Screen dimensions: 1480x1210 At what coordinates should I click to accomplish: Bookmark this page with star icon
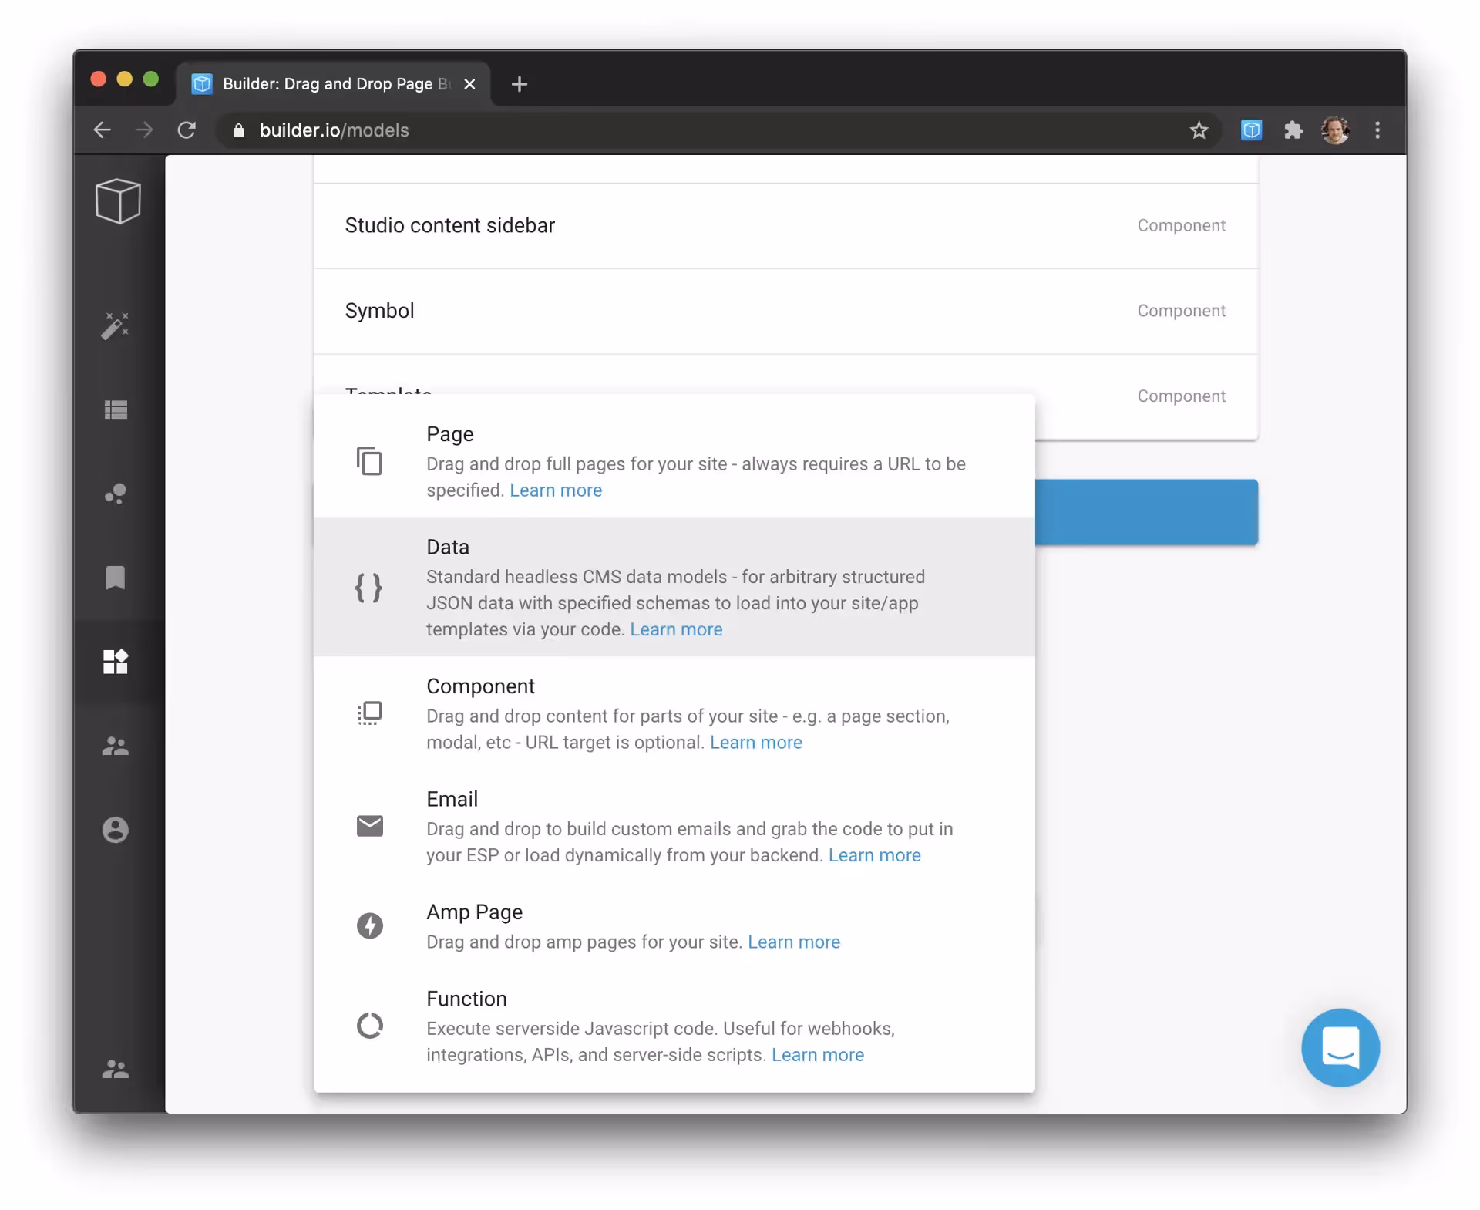pyautogui.click(x=1199, y=130)
